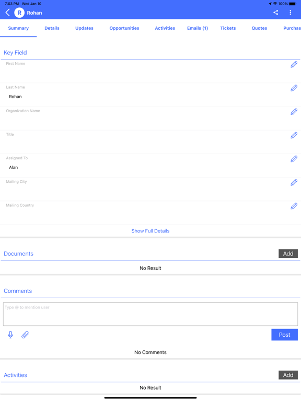Open the three-dot more options menu
The height and width of the screenshot is (401, 301).
[x=290, y=13]
